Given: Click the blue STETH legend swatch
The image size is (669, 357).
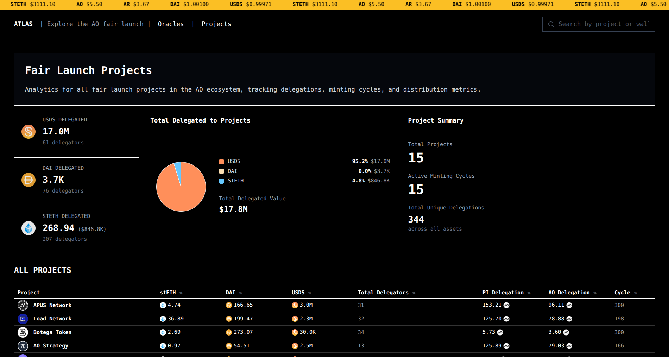Looking at the screenshot, I should (x=222, y=181).
